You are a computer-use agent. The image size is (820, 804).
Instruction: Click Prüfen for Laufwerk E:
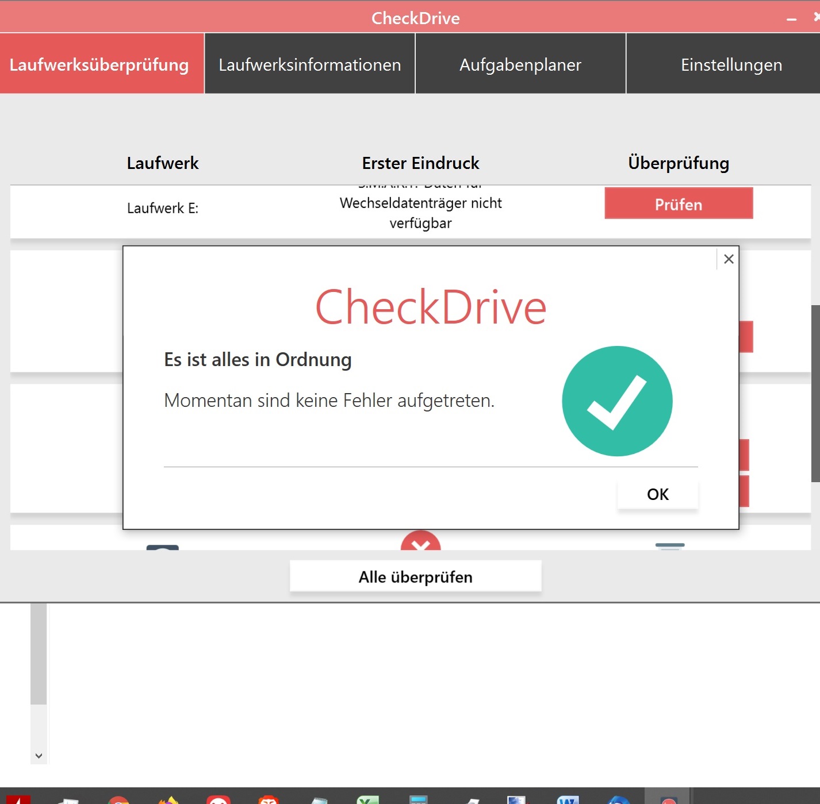point(679,203)
